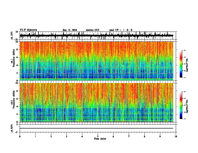Select the ch.2 "Frequency (kHz)" axis label
This screenshot has width=198, height=153.
click(x=14, y=99)
